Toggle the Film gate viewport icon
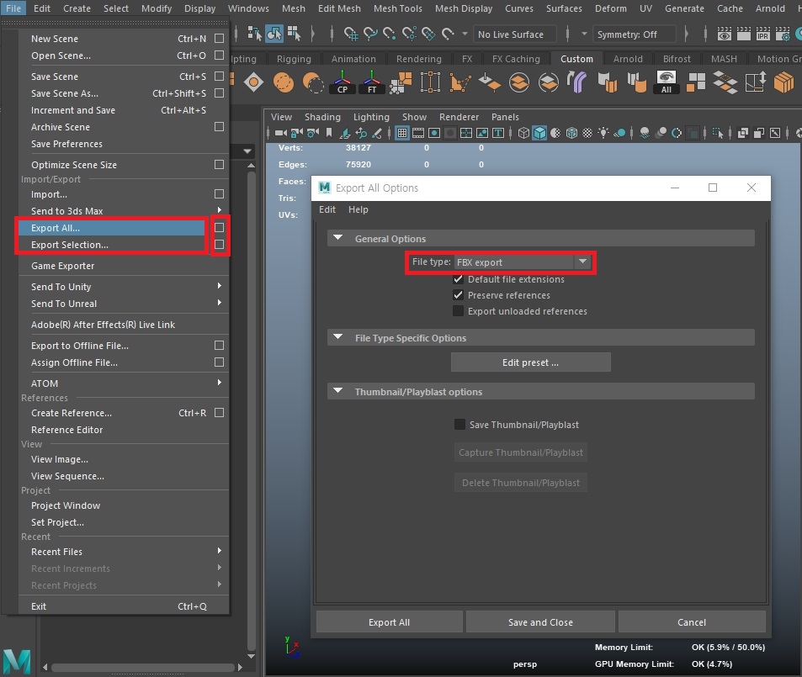This screenshot has height=677, width=802. 418,134
